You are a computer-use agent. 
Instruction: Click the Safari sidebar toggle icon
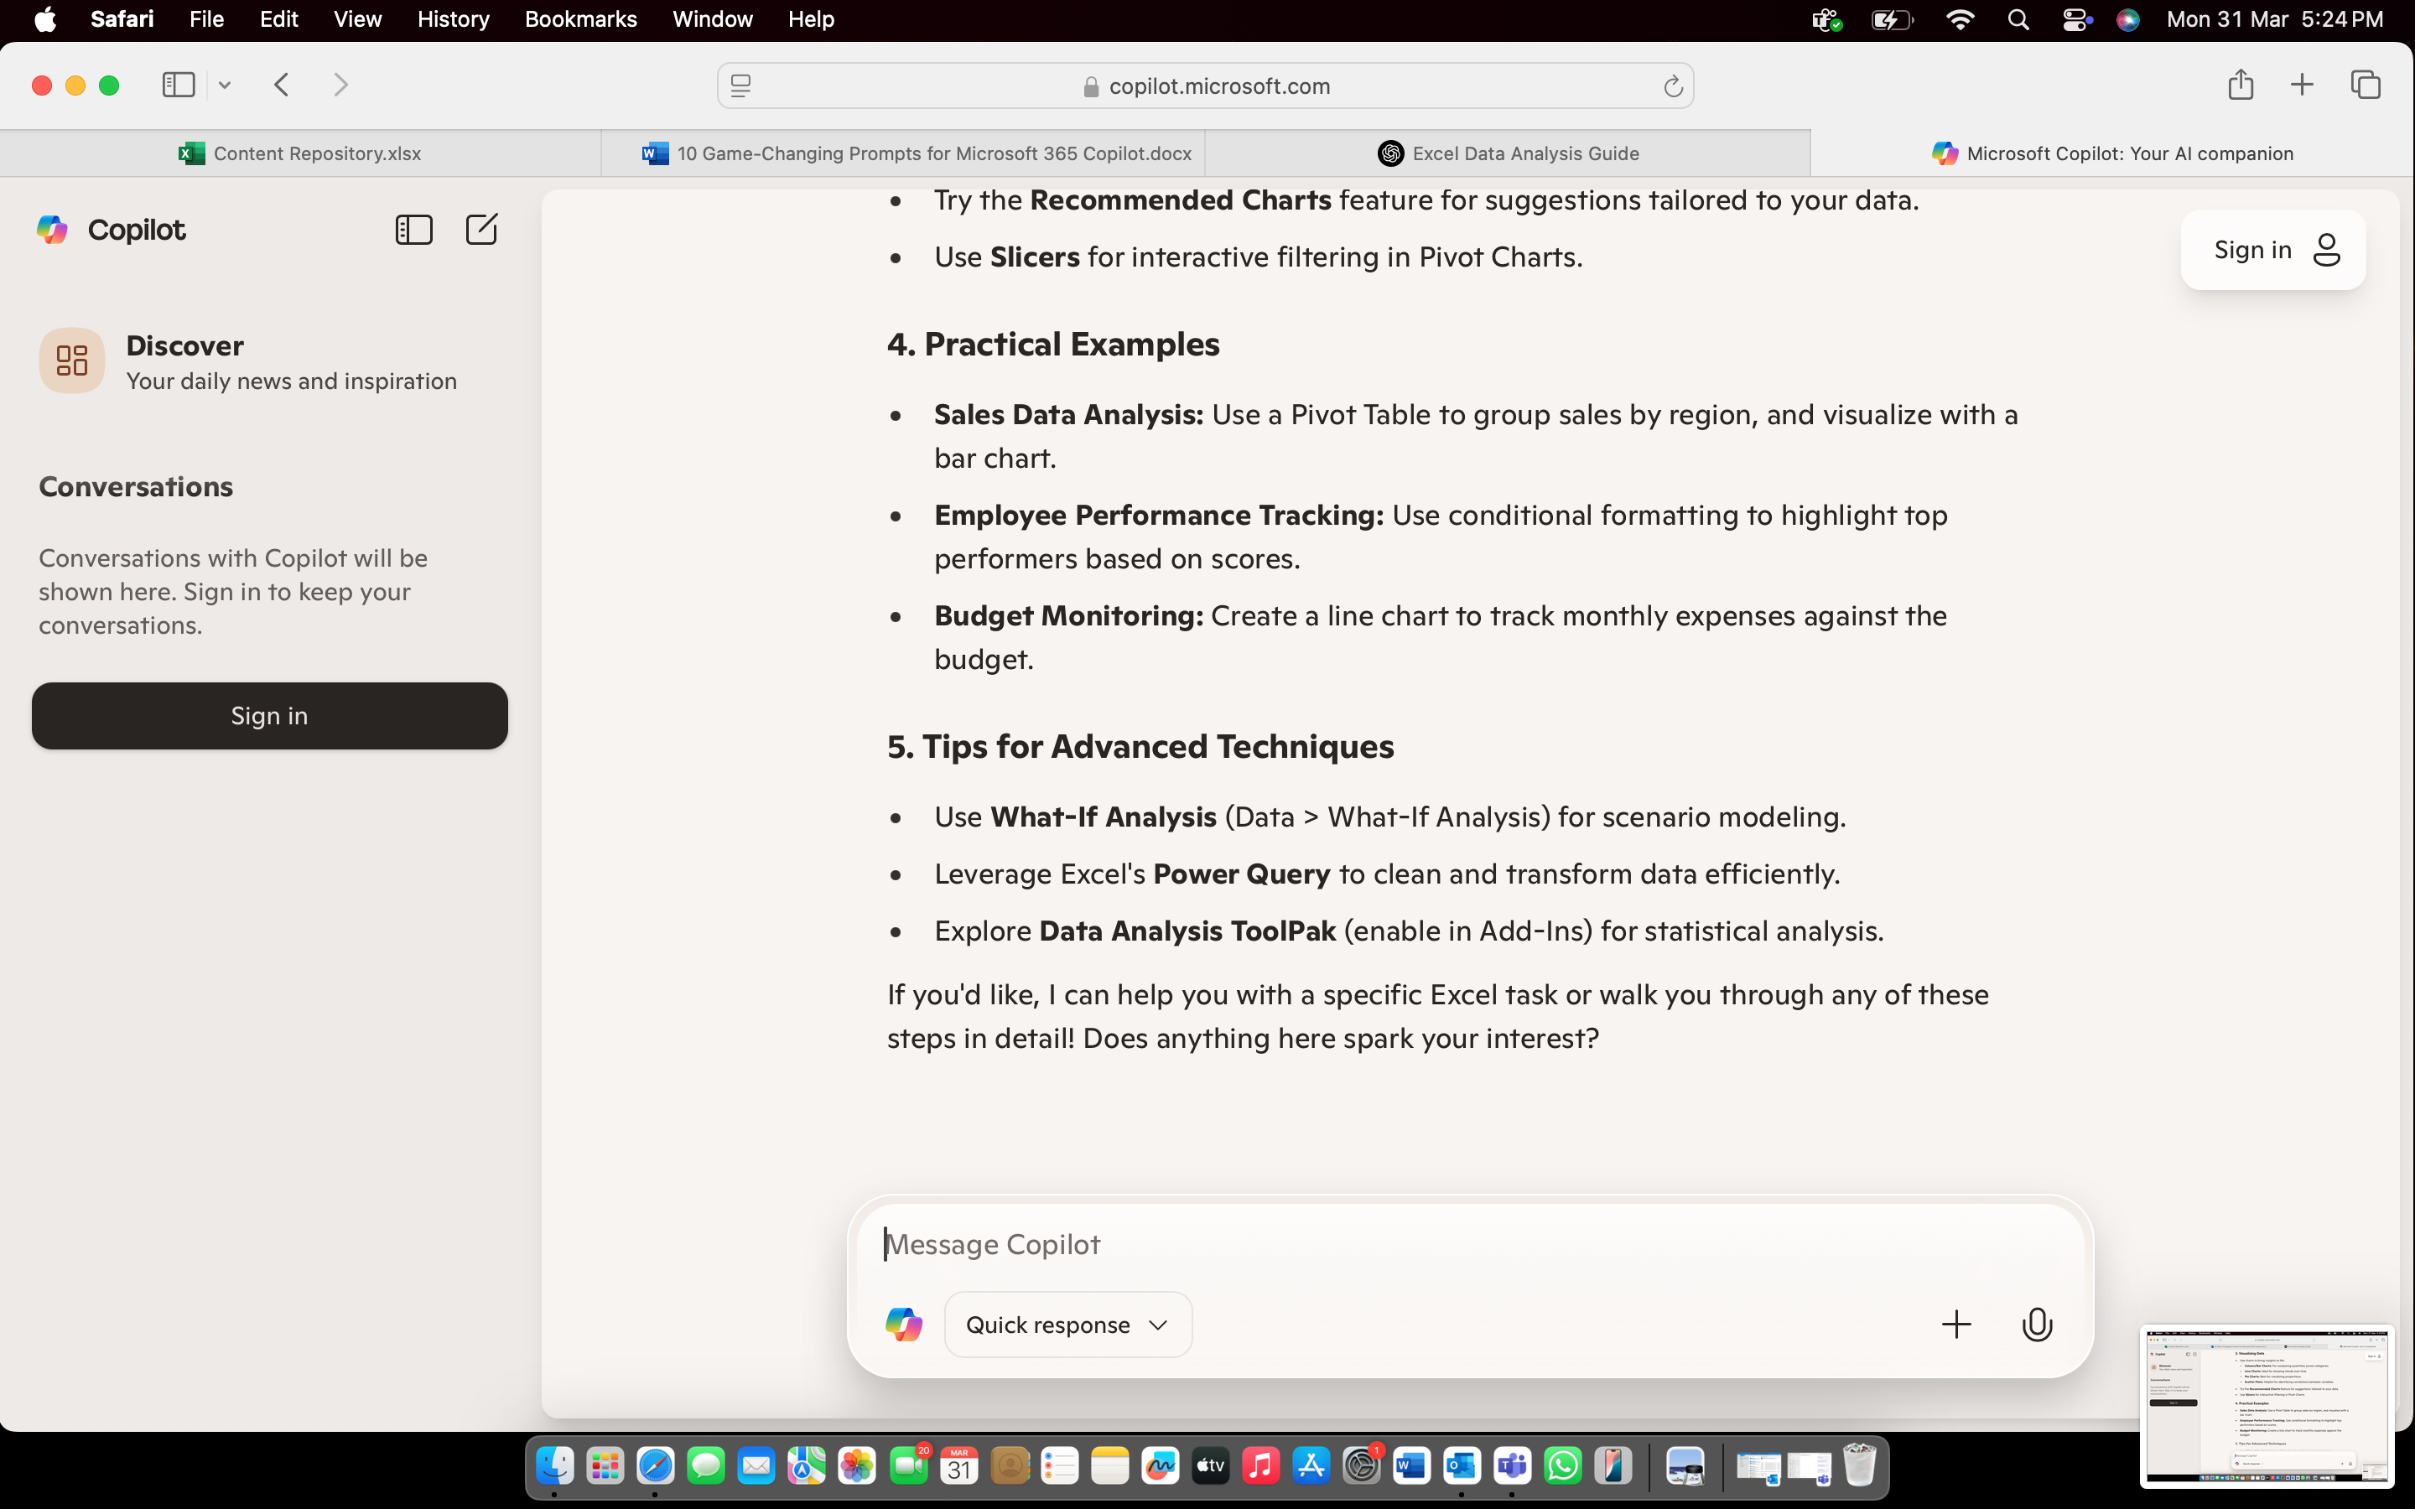pos(179,85)
